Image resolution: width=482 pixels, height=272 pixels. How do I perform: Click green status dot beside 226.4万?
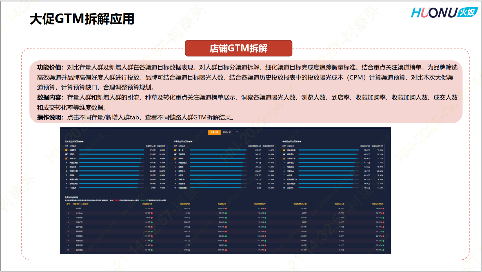tap(152, 250)
